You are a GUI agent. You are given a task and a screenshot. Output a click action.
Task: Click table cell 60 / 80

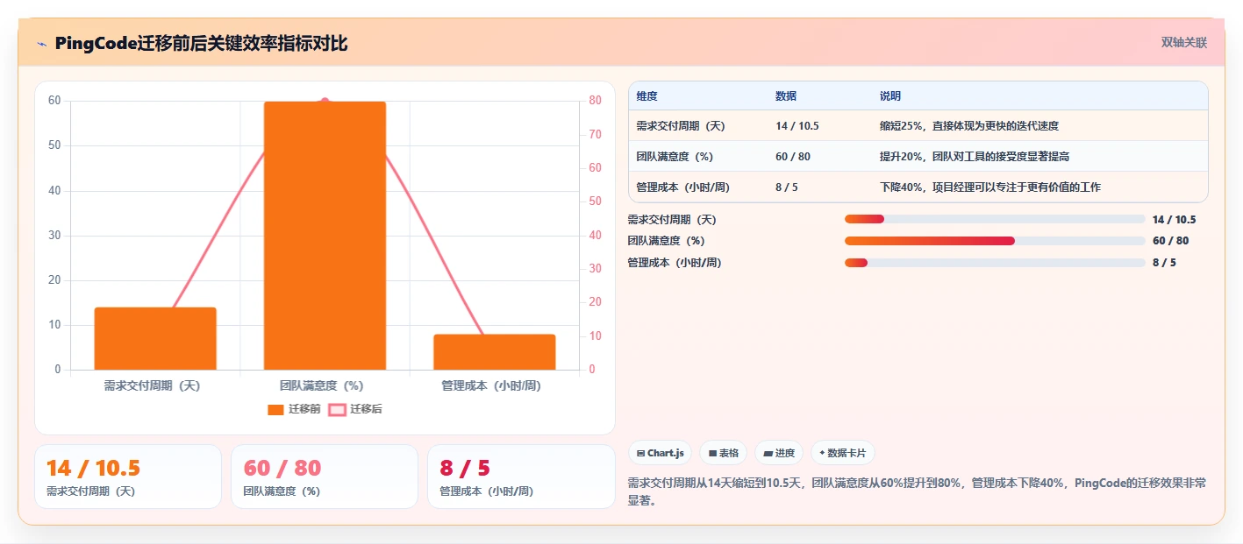click(x=793, y=157)
